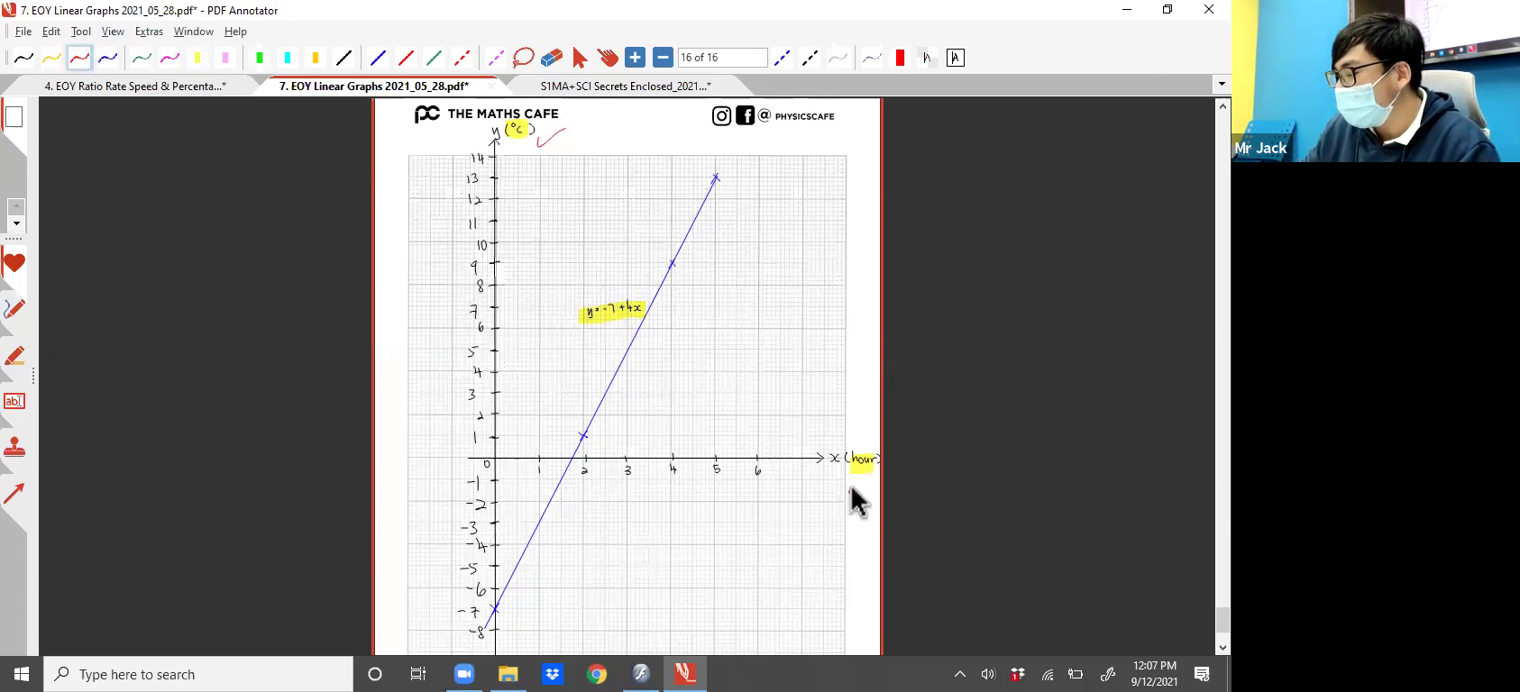Viewport: 1520px width, 692px height.
Task: Open the Extras menu
Action: (149, 32)
